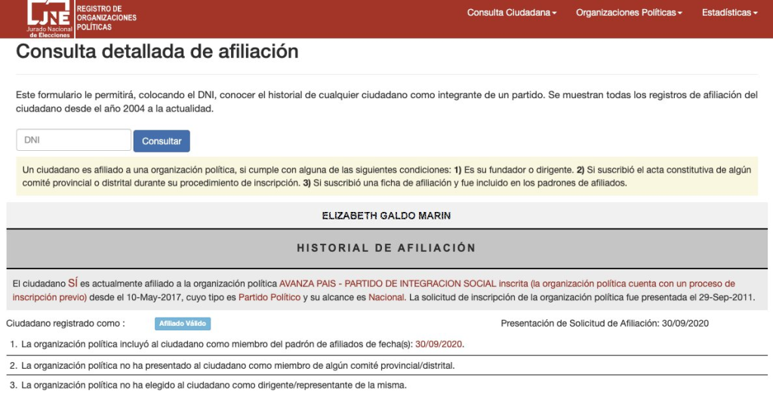Click the Afiliado Válido badge
Image resolution: width=773 pixels, height=396 pixels.
[182, 324]
